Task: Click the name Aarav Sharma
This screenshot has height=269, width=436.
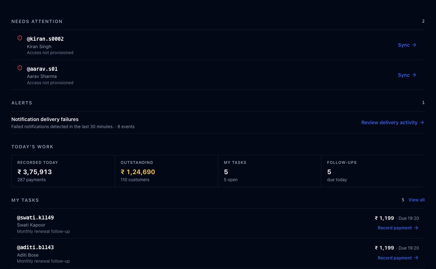Action: [x=42, y=76]
